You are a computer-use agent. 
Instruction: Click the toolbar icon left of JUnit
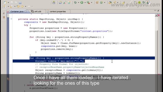coord(60,3)
